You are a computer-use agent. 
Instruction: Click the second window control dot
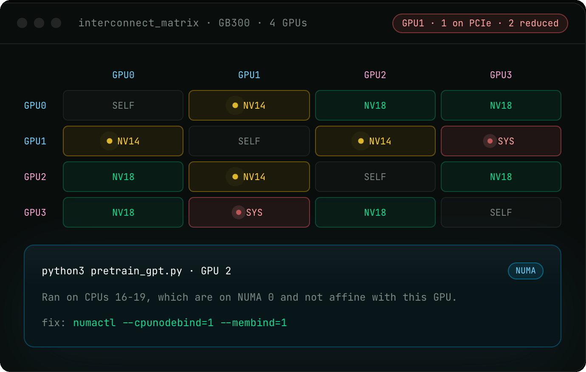click(x=39, y=23)
